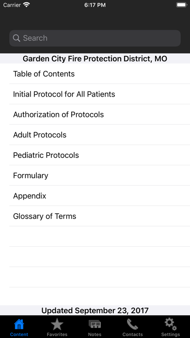Screen dimensions: 190x338
Task: Open the Formulary section
Action: [x=100, y=175]
